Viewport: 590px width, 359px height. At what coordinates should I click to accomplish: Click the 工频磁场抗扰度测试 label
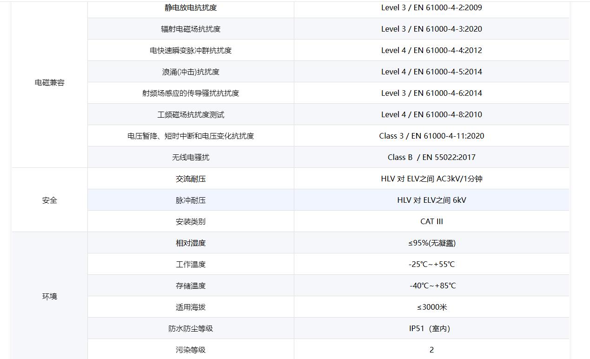(191, 114)
